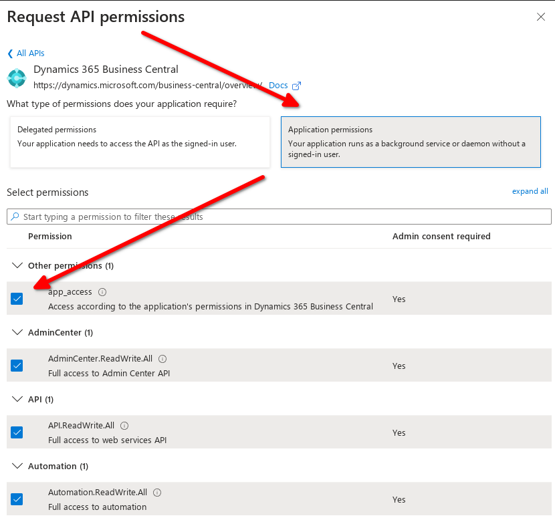Collapse the Automation permissions group

click(17, 466)
